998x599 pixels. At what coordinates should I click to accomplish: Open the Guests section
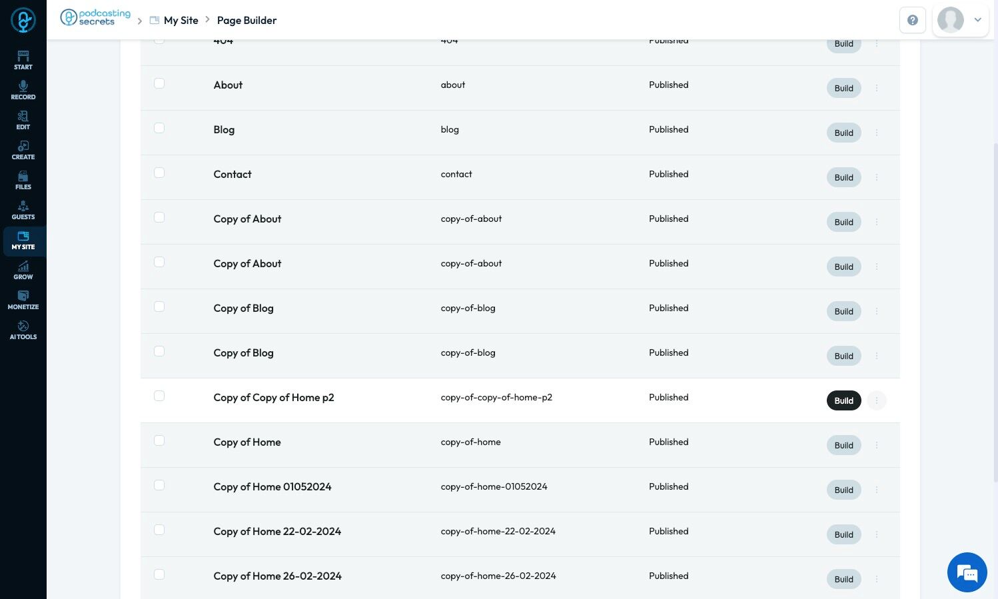point(23,210)
